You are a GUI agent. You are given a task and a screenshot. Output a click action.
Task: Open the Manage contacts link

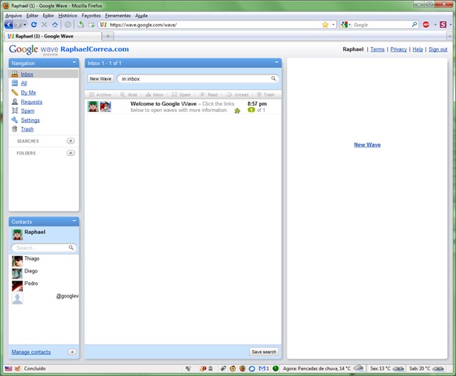(31, 352)
